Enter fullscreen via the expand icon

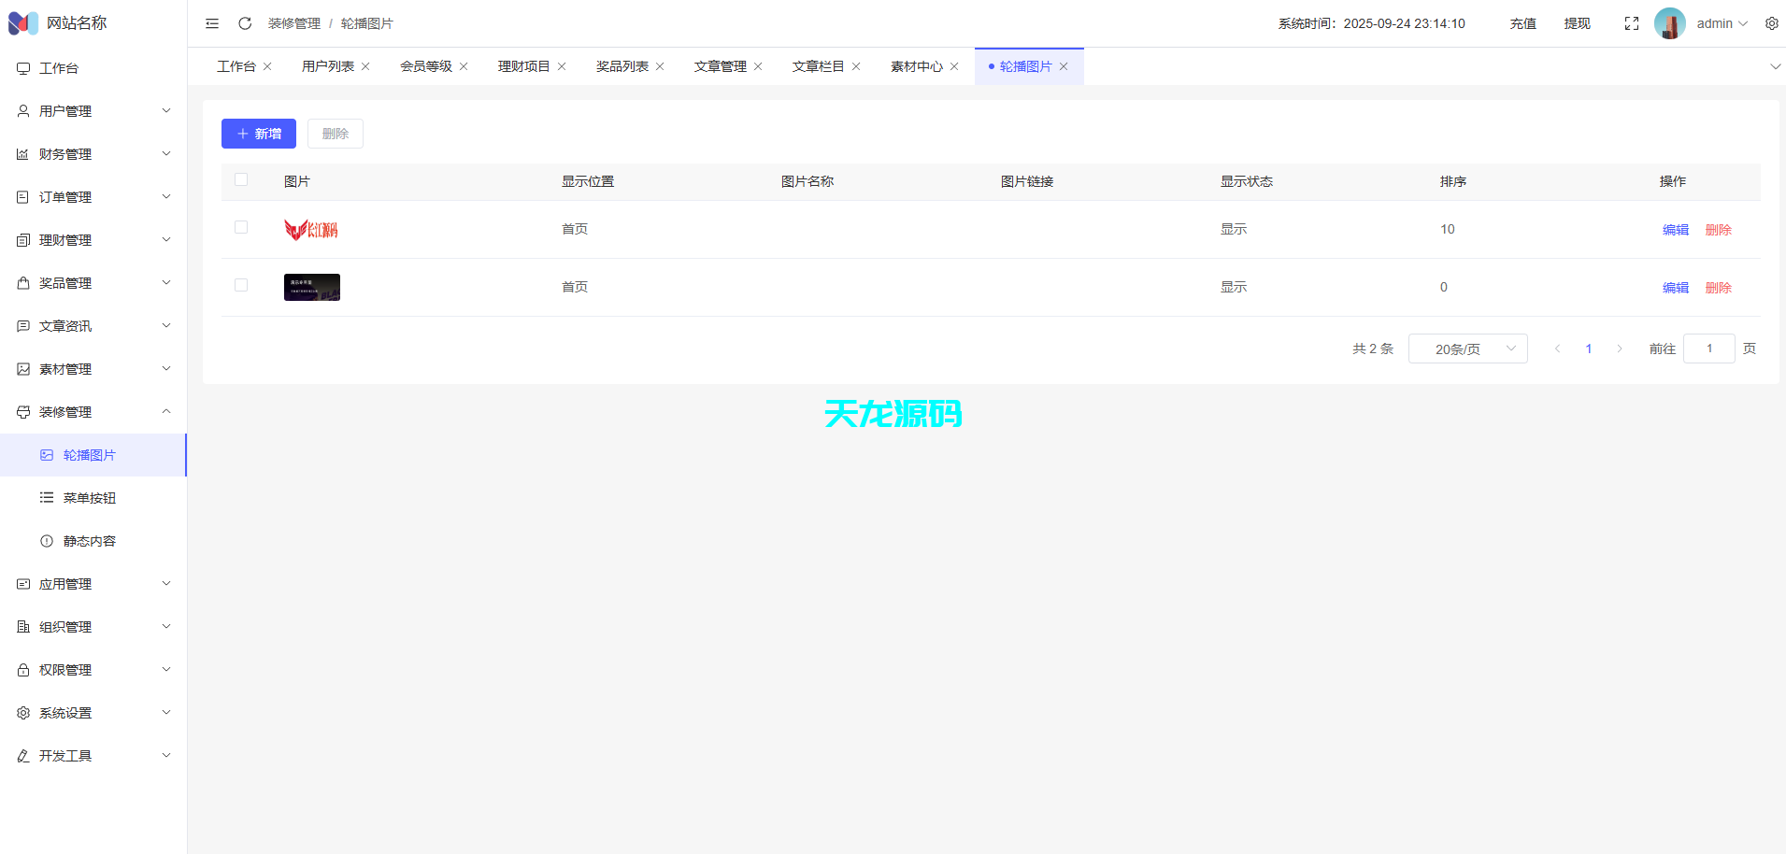pos(1633,22)
